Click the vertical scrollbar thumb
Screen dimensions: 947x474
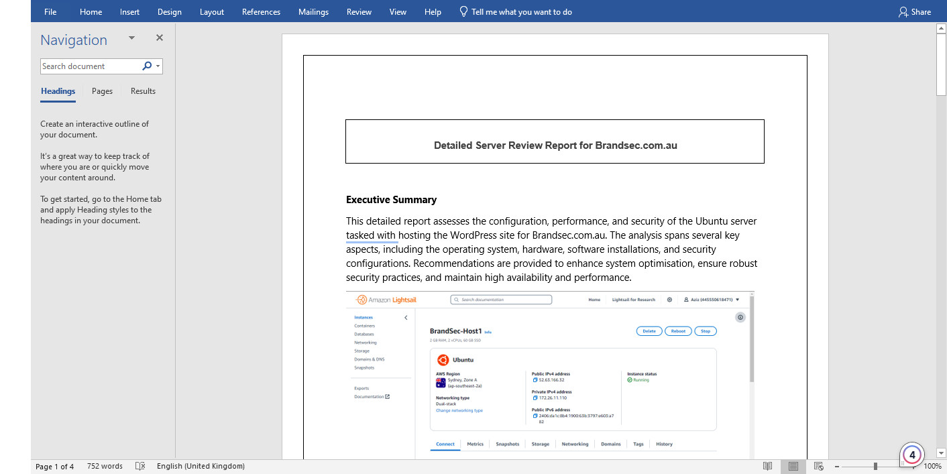pyautogui.click(x=941, y=65)
